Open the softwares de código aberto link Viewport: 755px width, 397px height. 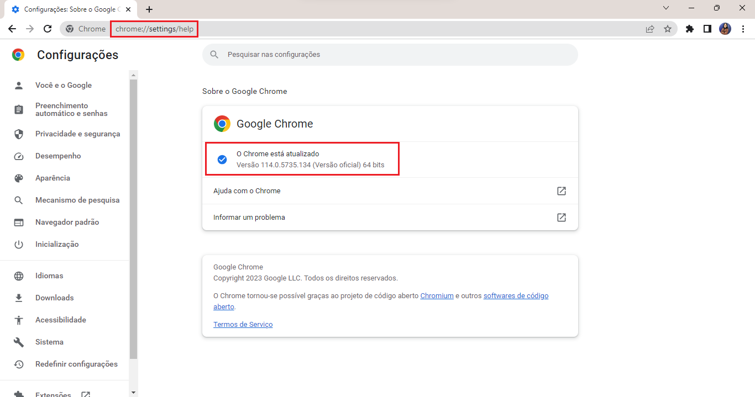[516, 296]
